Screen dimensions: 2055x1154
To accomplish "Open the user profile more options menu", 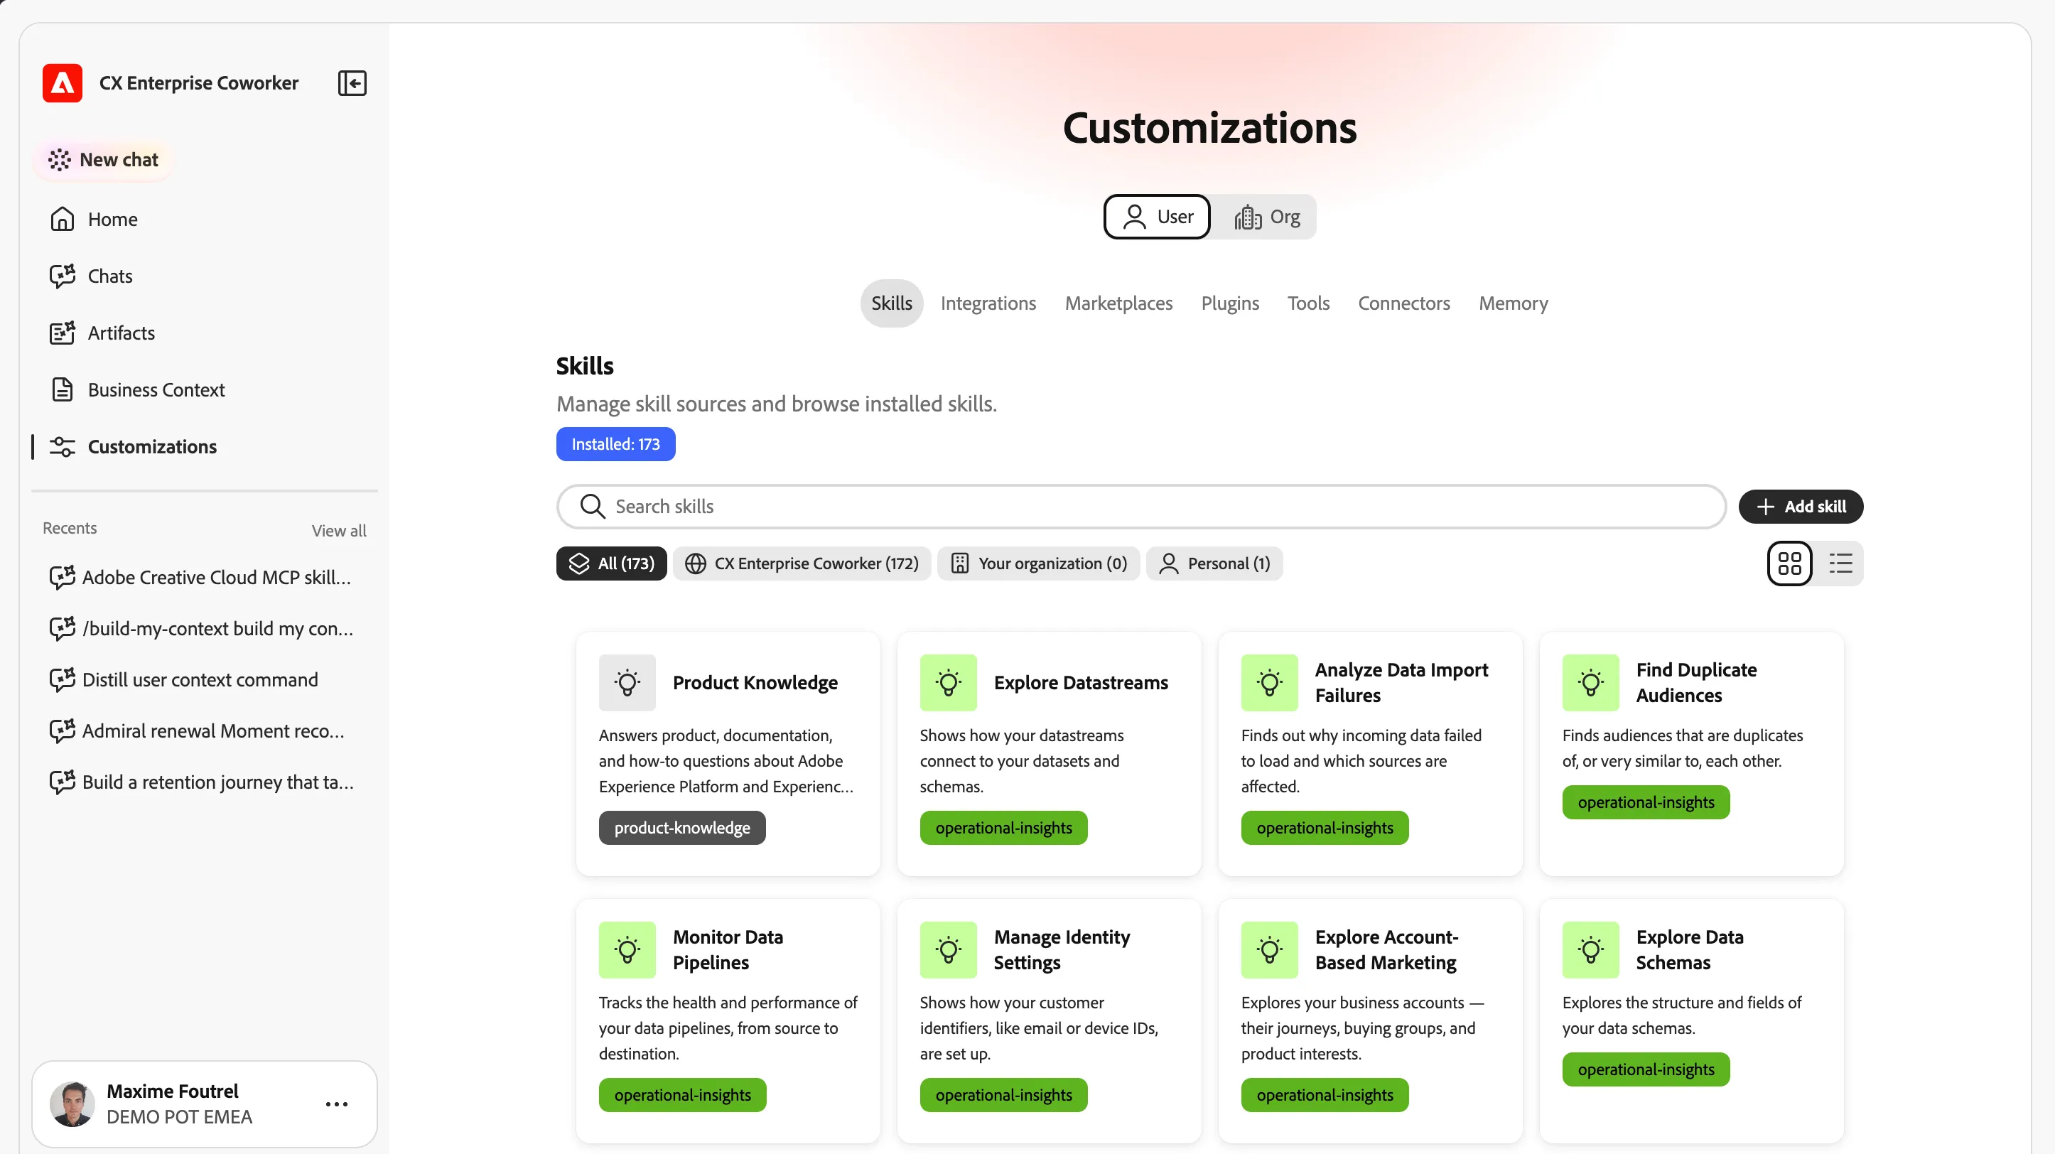I will click(x=337, y=1104).
